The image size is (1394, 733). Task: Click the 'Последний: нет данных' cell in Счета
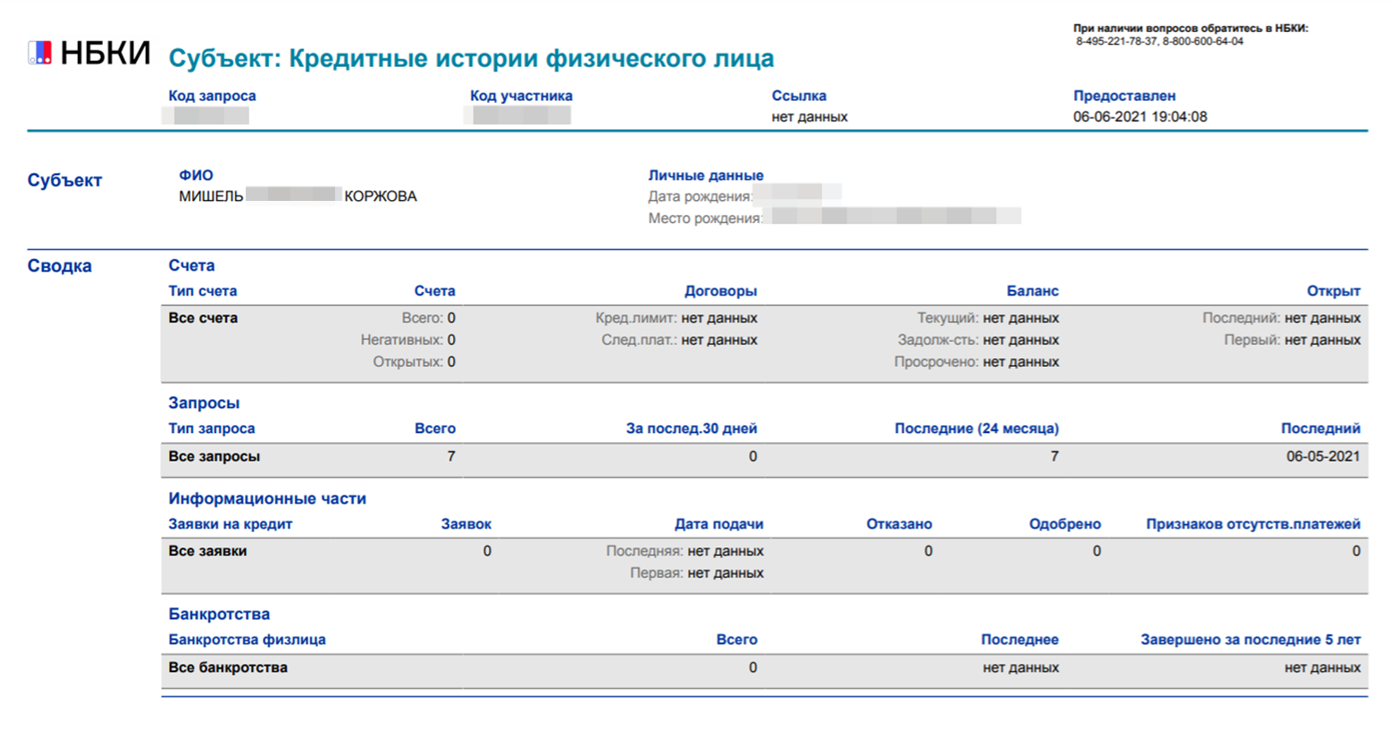[x=1281, y=318]
